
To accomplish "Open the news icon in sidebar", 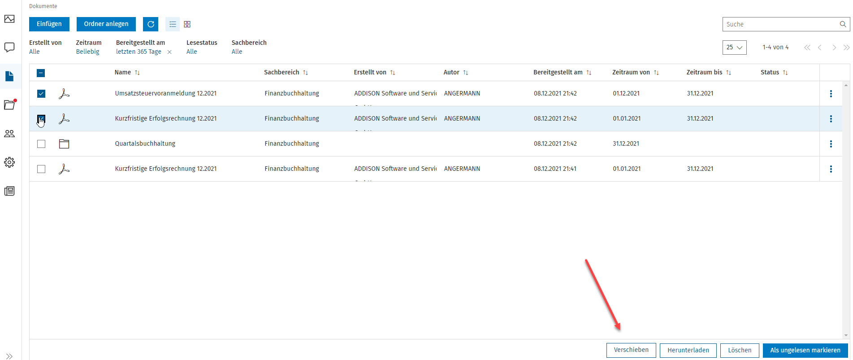I will (9, 191).
